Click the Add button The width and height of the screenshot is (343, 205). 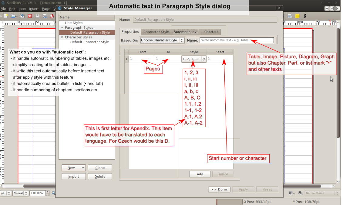coord(200,174)
